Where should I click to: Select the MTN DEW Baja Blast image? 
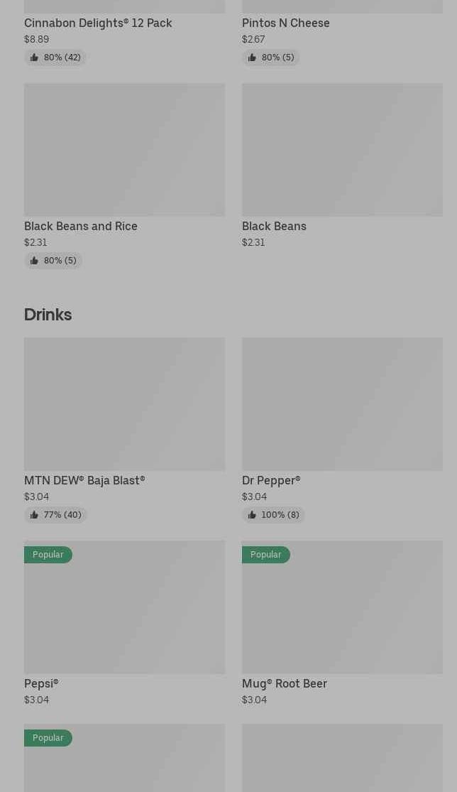124,404
